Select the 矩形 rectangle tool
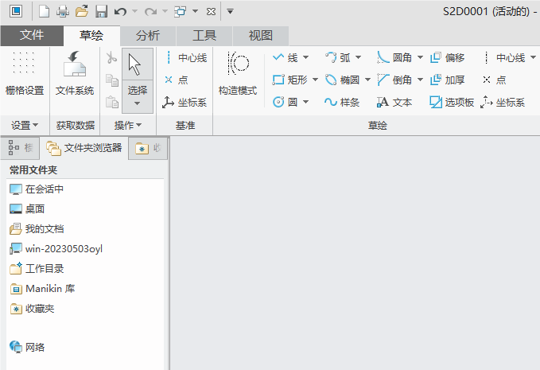Image resolution: width=540 pixels, height=370 pixels. click(289, 80)
